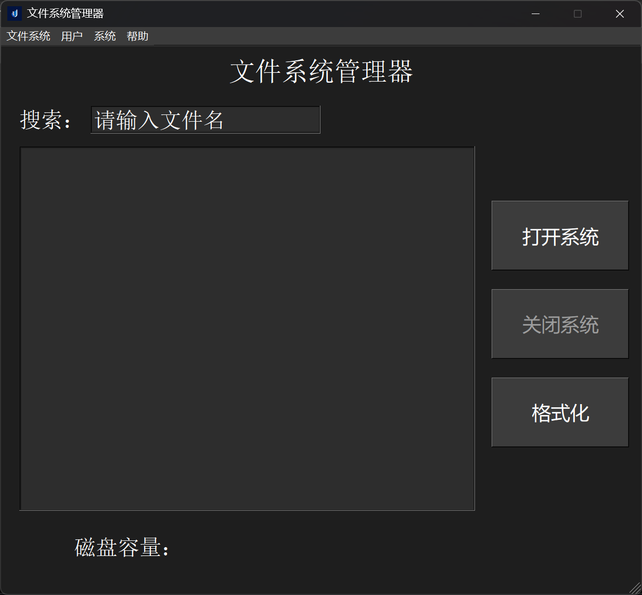Click the window title bar text
The image size is (642, 595).
click(x=65, y=14)
